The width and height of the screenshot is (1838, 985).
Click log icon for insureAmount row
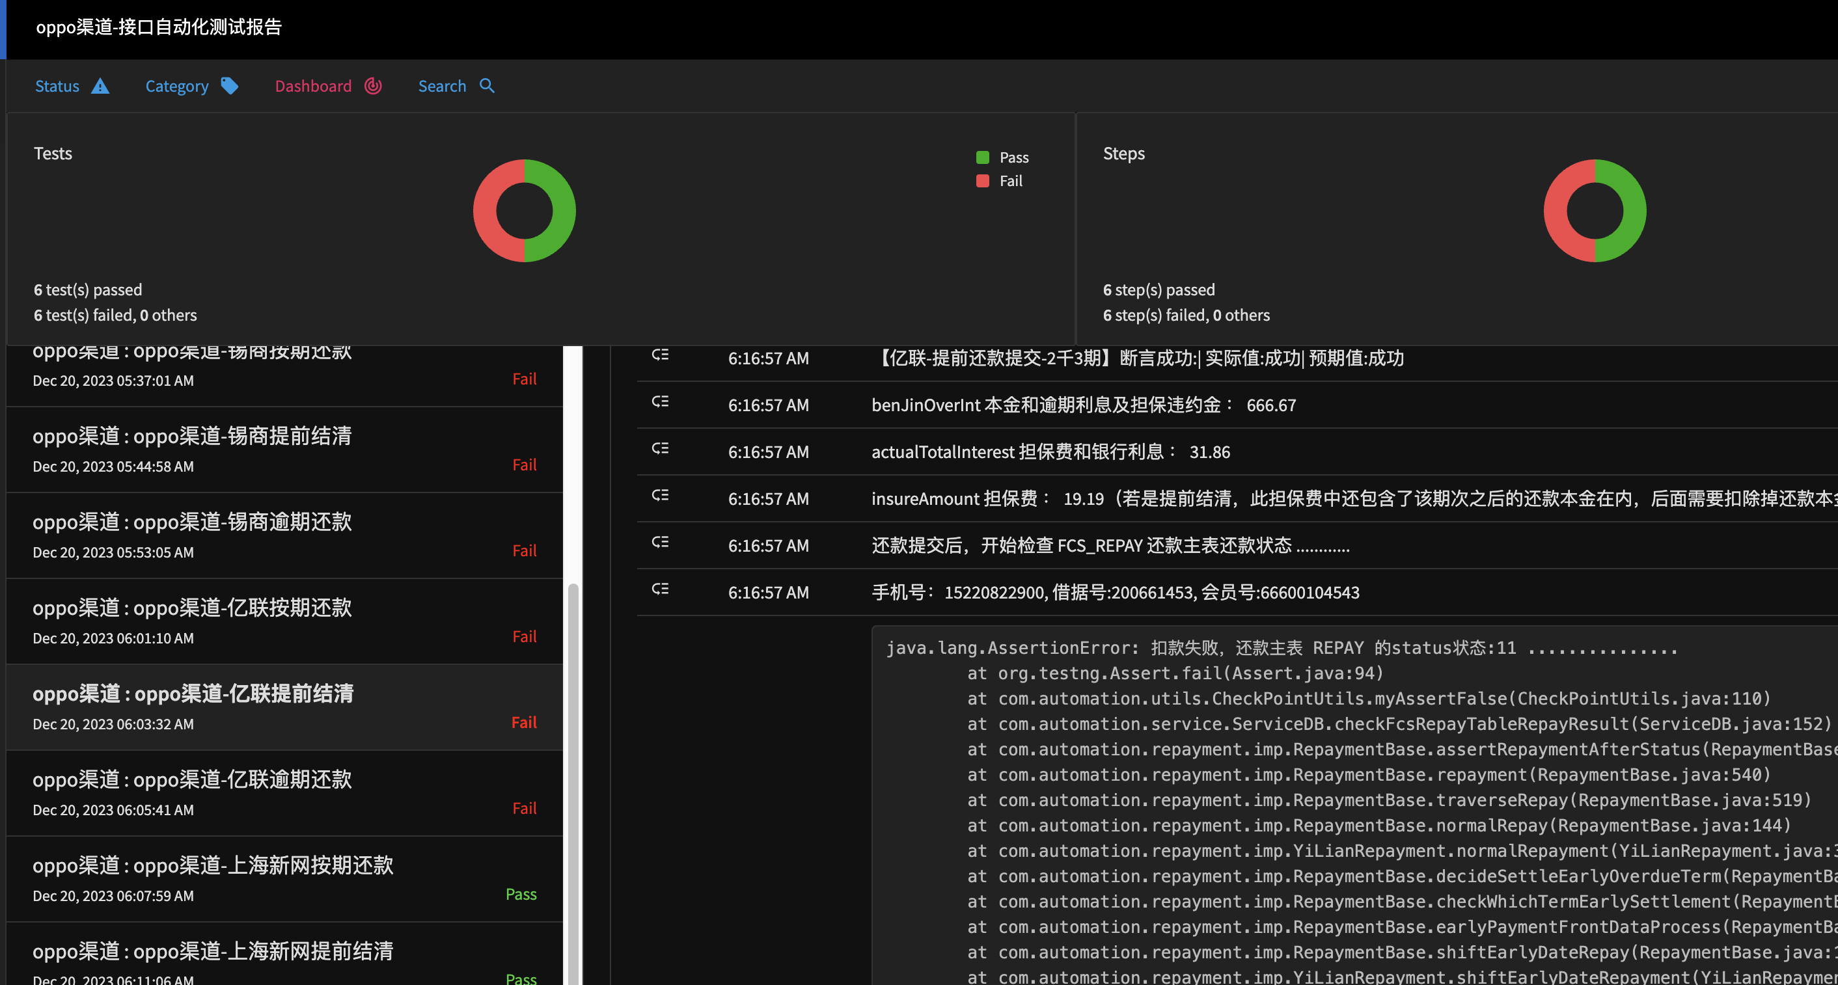(x=660, y=495)
